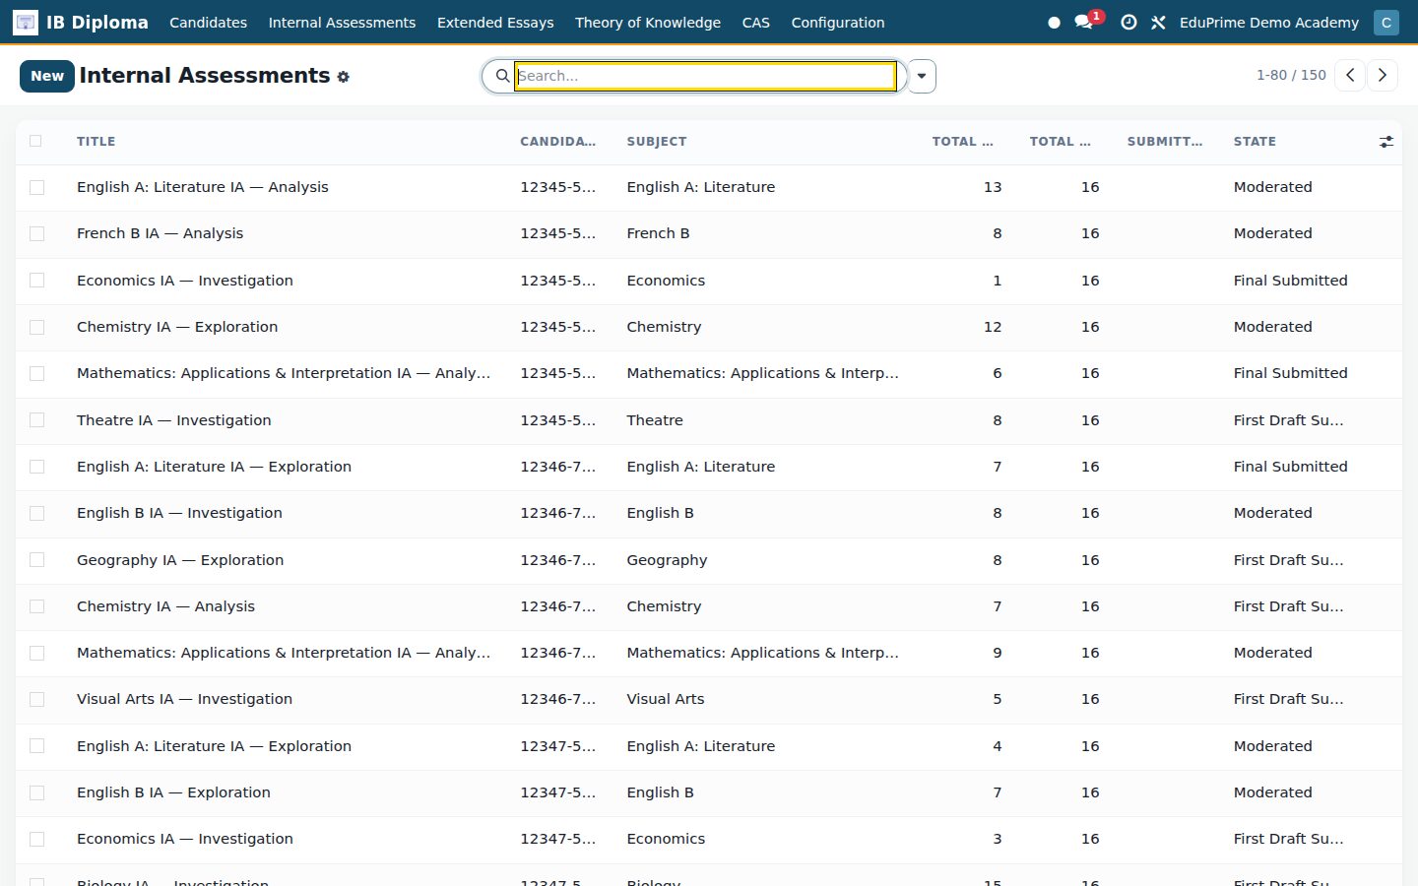The image size is (1418, 886).
Task: Check the Geography IA — Exploration row
Action: click(x=36, y=560)
